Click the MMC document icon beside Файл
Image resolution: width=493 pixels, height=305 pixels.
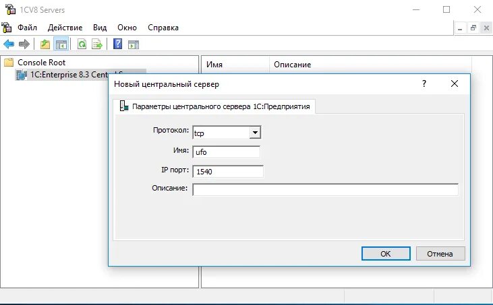point(7,28)
